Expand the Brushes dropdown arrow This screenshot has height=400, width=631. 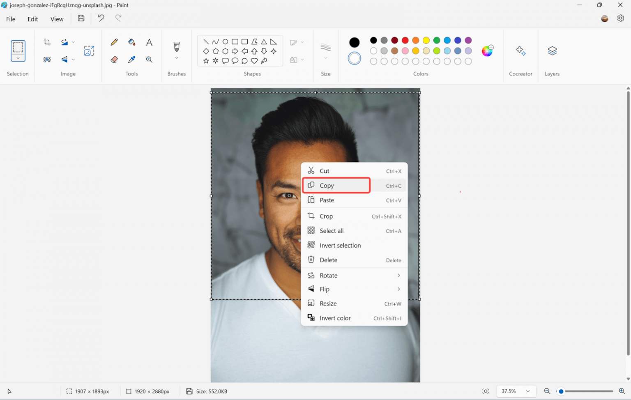click(x=177, y=58)
